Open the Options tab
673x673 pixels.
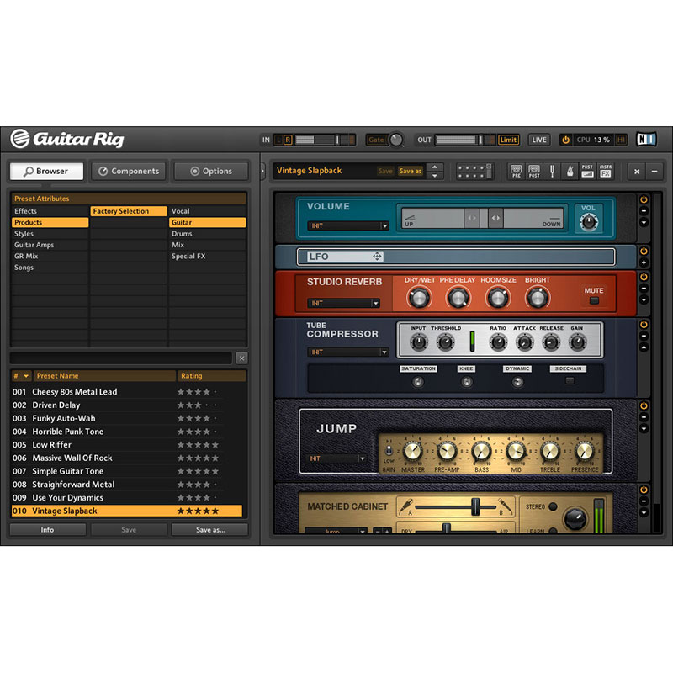click(x=211, y=171)
